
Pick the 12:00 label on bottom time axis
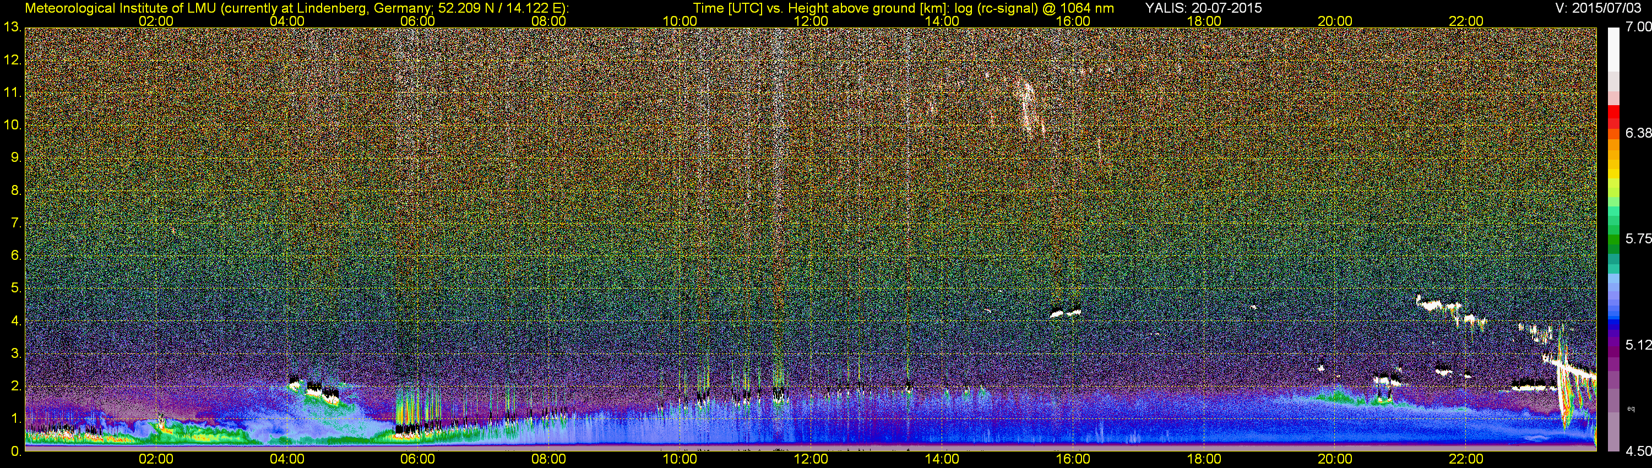point(811,459)
